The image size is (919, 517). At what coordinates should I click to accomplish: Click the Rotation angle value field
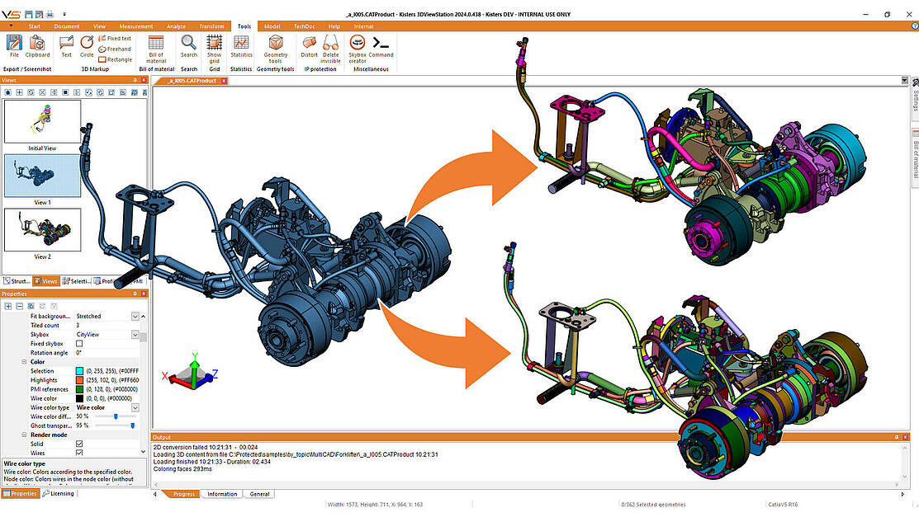point(107,353)
